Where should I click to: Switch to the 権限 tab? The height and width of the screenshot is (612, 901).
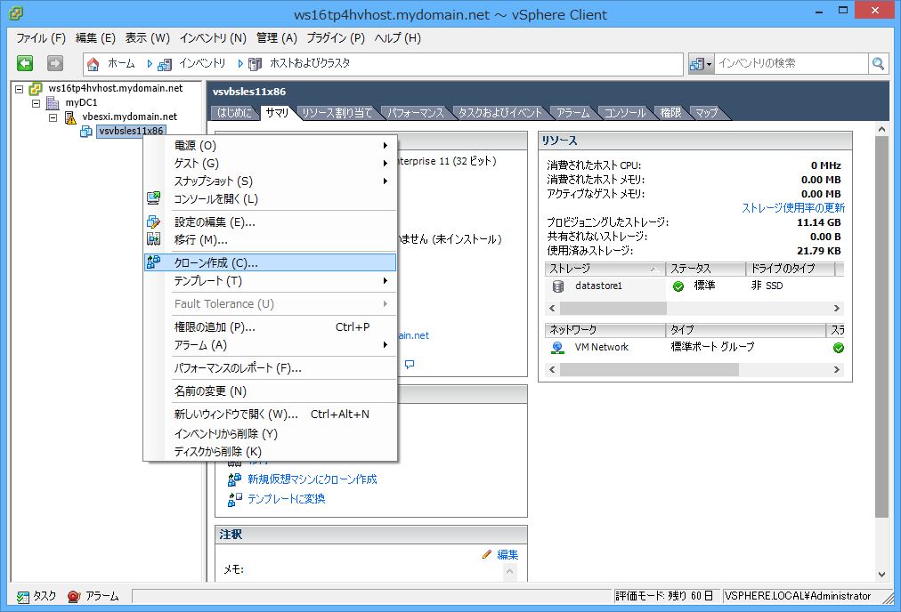coord(670,113)
